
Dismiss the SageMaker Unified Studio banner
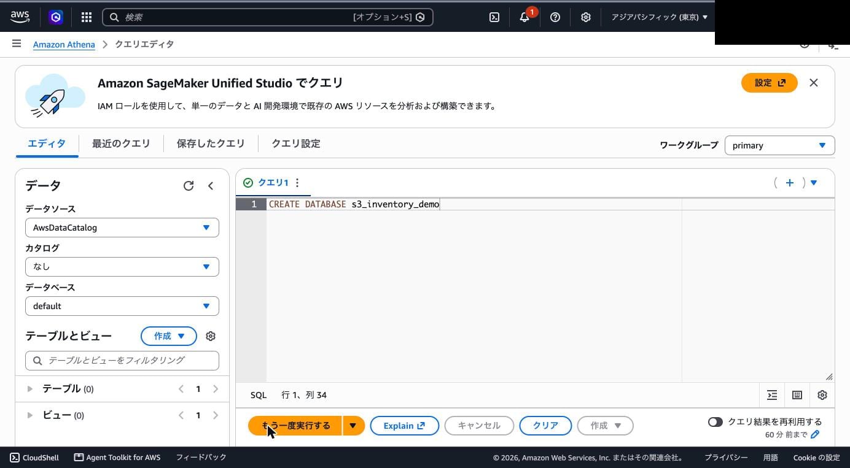[814, 83]
